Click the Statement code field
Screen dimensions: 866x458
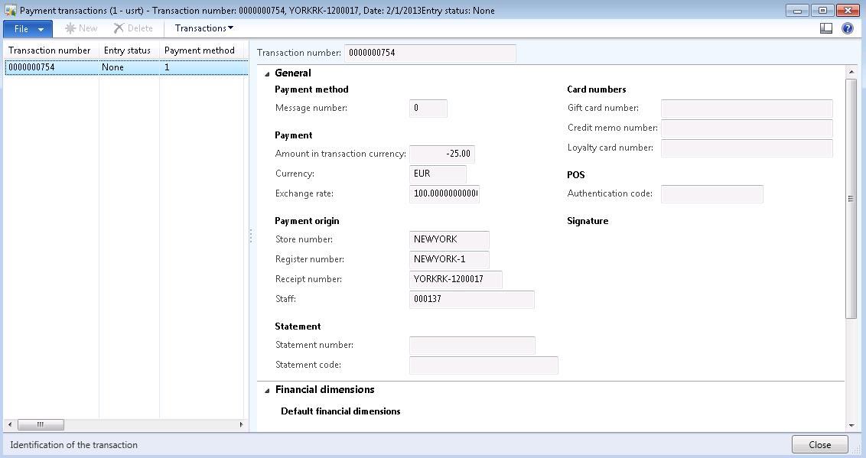[483, 365]
